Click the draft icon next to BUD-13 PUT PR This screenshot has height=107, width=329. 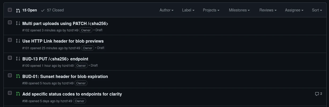(18, 59)
